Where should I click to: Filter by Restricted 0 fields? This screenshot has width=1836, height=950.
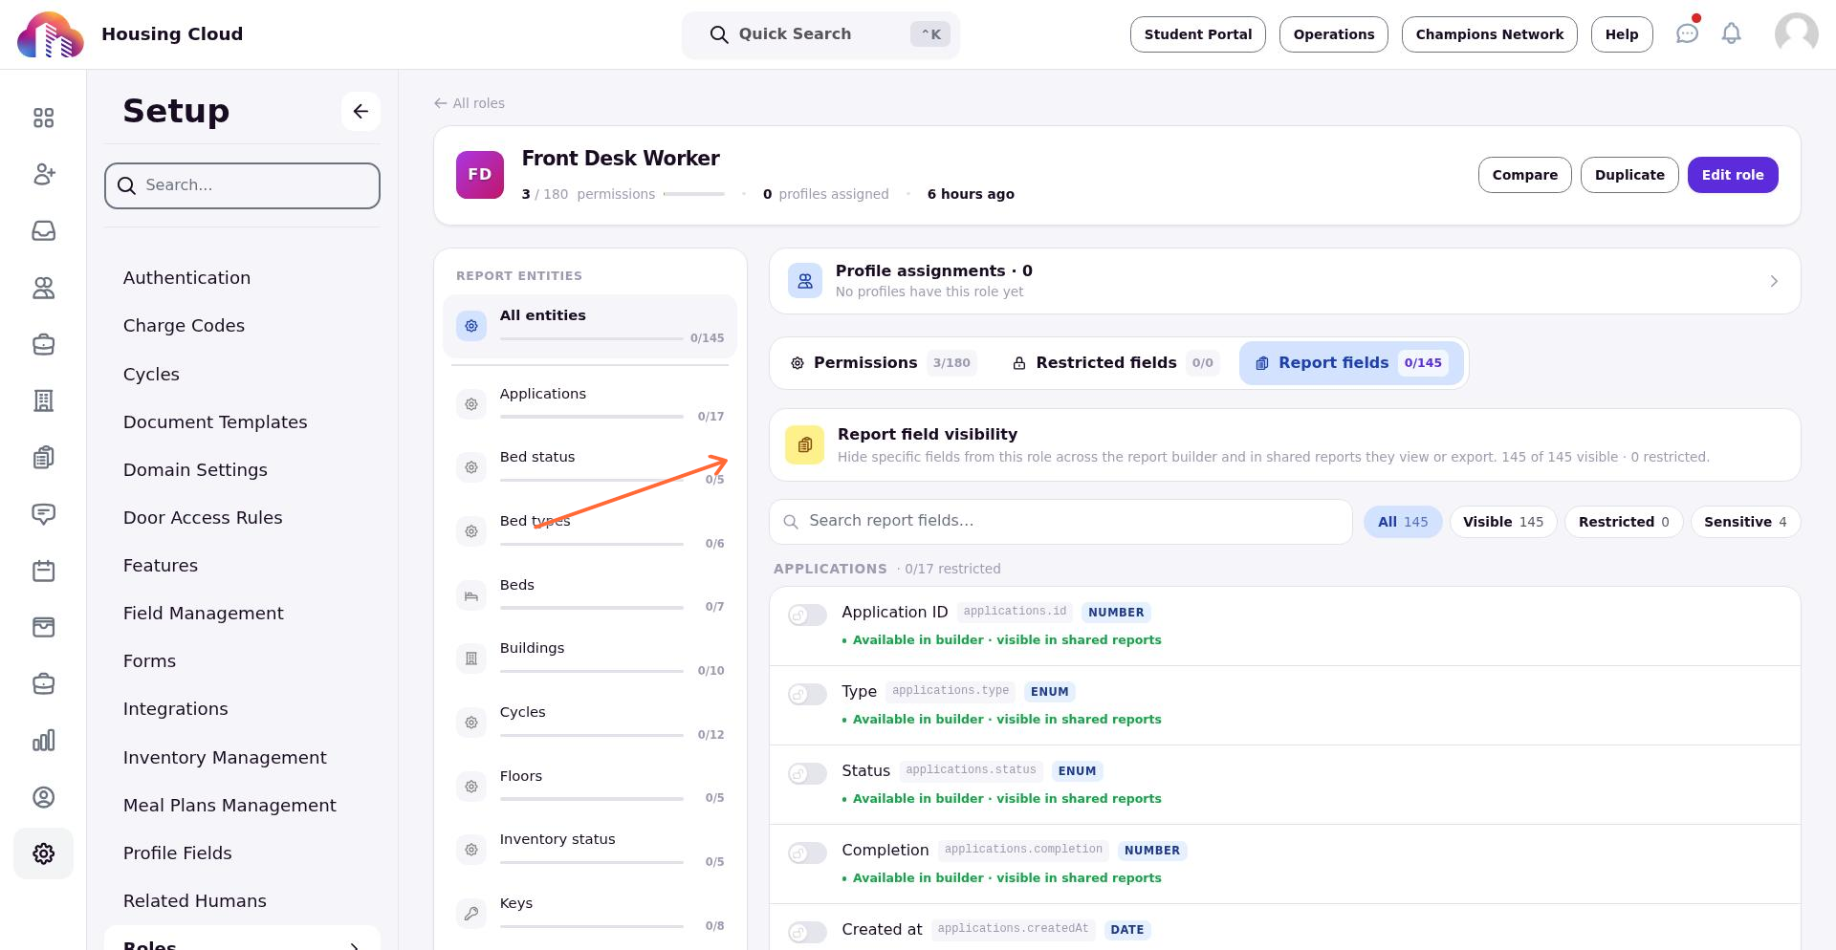tap(1624, 522)
